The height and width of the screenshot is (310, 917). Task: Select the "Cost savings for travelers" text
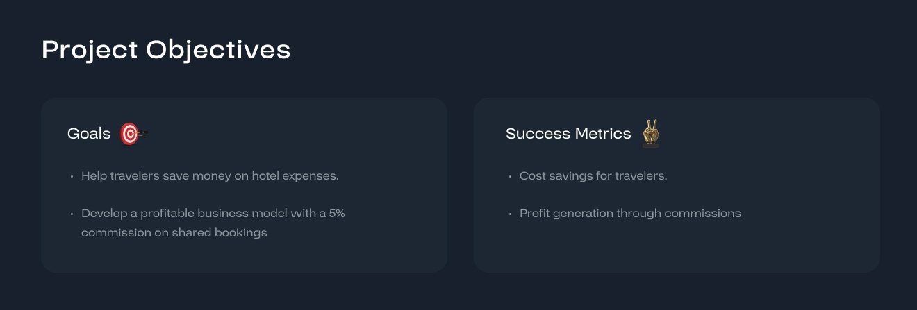point(593,176)
